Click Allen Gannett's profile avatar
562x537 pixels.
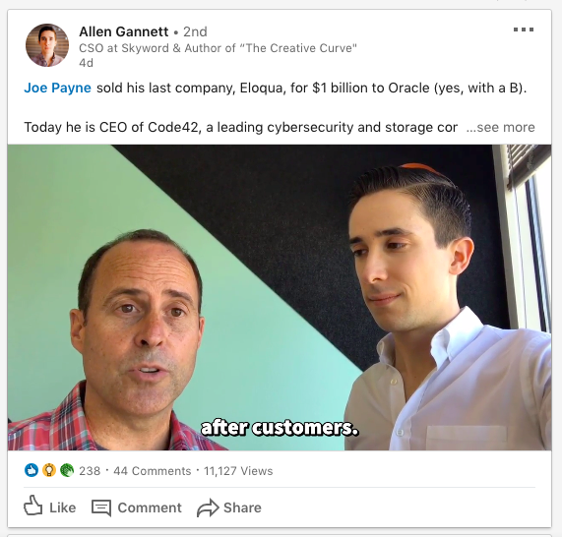point(47,45)
